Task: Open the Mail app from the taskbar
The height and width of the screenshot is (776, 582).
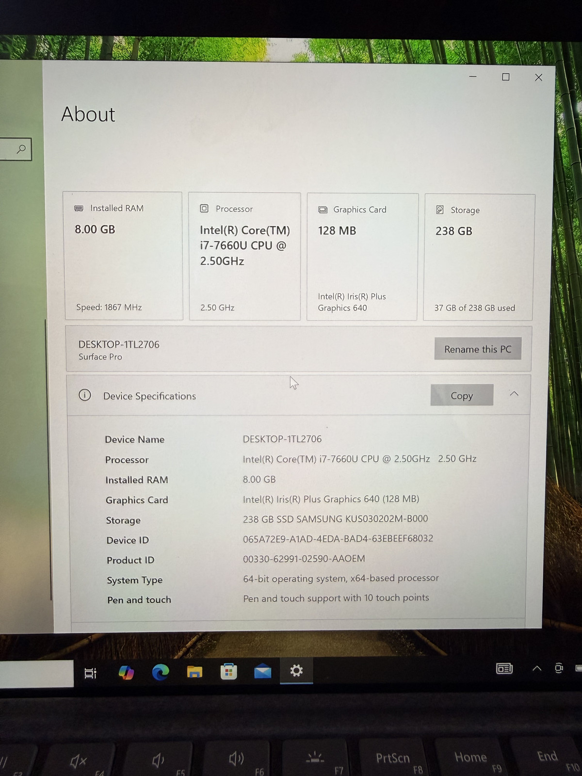Action: [262, 671]
